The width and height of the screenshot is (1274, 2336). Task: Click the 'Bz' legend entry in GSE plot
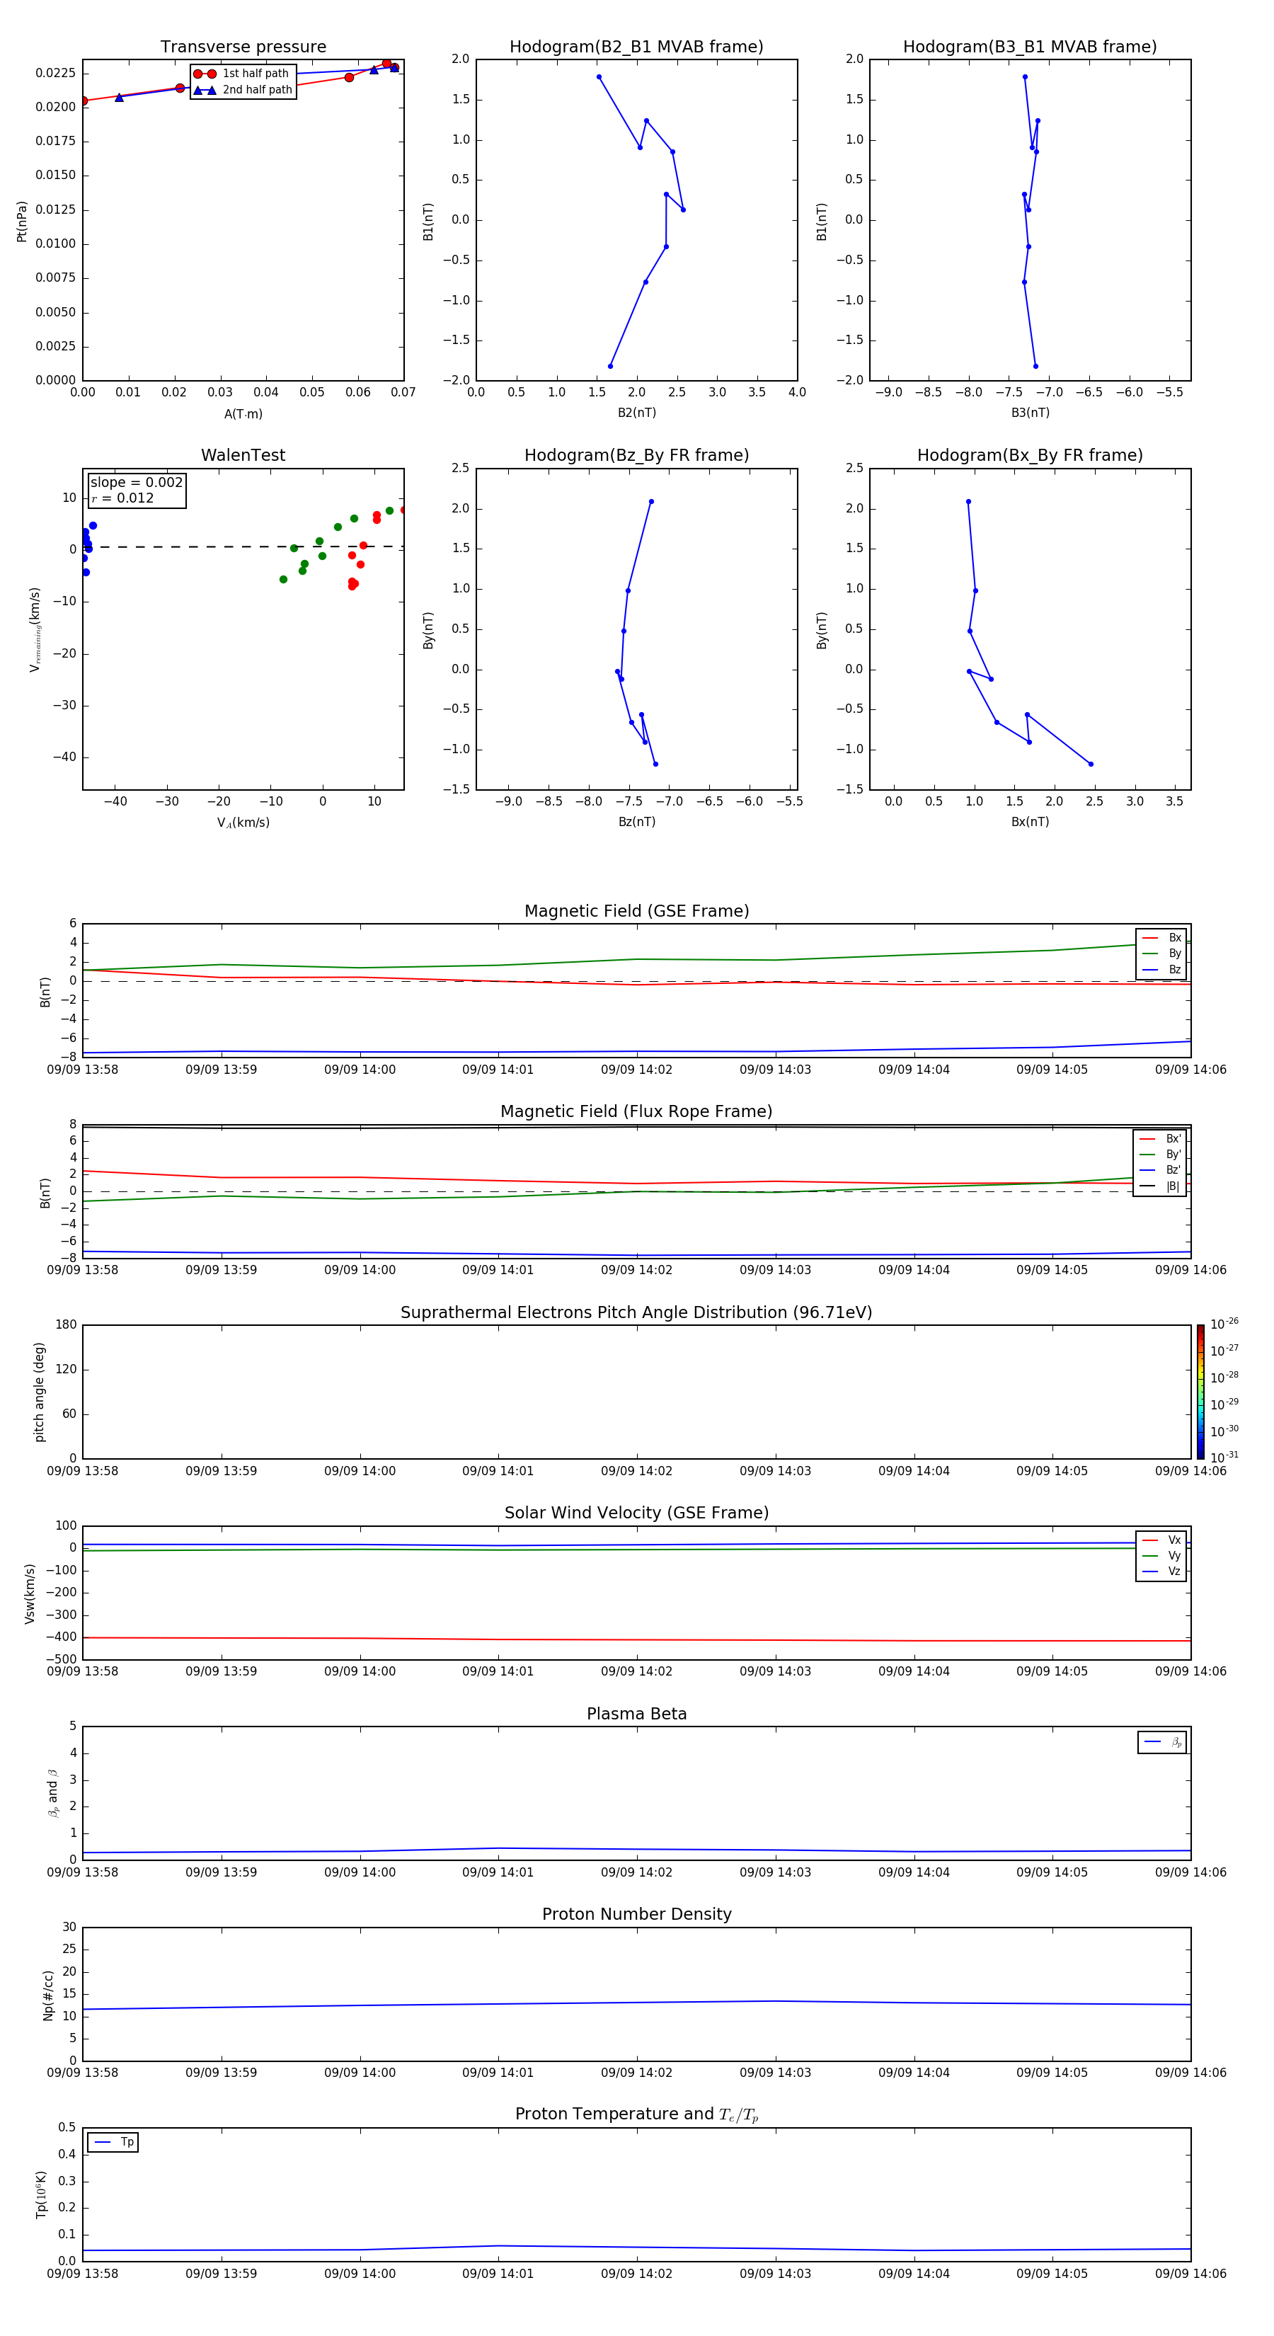[1161, 971]
